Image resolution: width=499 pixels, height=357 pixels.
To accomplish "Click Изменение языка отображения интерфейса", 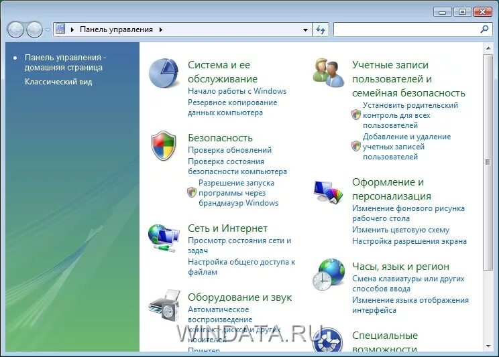I will click(x=410, y=305).
